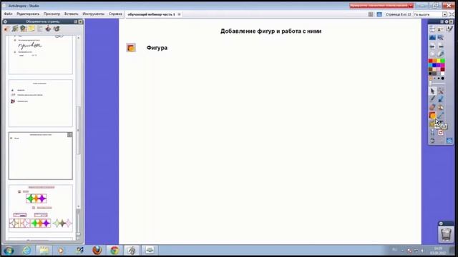Go to Previous Page in toolbox
Viewport: 458px width, 257px height.
click(432, 46)
